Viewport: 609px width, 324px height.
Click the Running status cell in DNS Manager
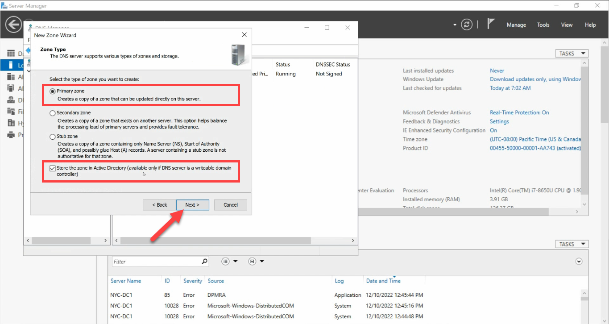tap(286, 74)
